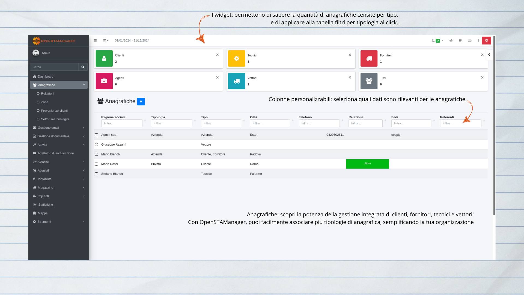Click the Anagrafiche add icon
Screen dimensions: 524x295
click(x=141, y=101)
